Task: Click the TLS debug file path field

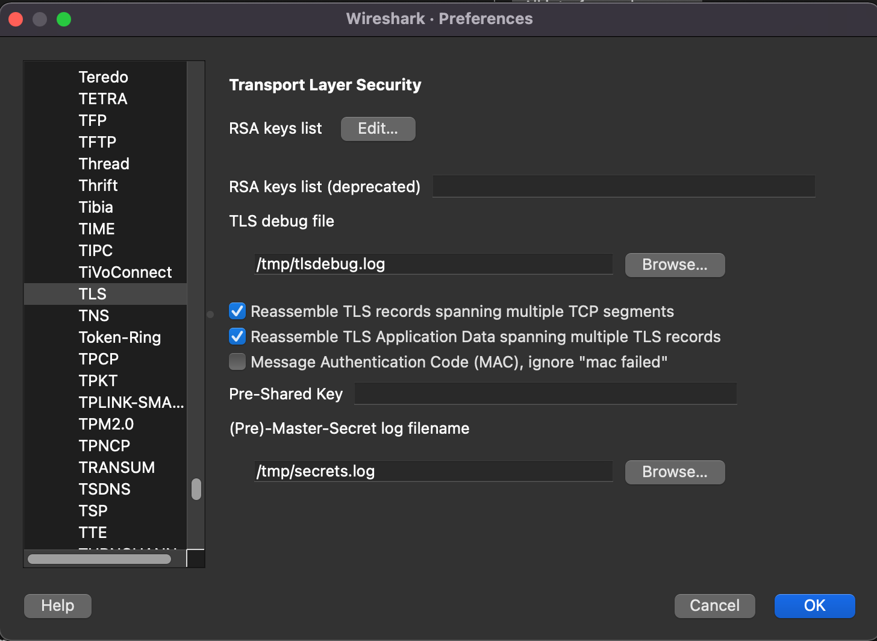Action: (434, 264)
